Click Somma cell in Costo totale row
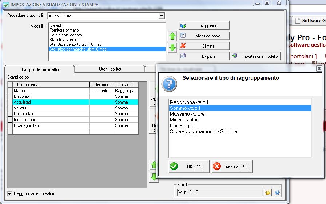The width and height of the screenshot is (326, 204). (126, 113)
